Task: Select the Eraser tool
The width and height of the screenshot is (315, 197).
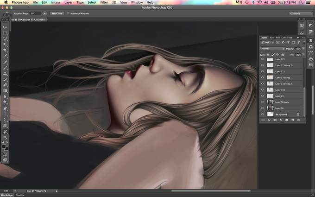Action: point(5,85)
